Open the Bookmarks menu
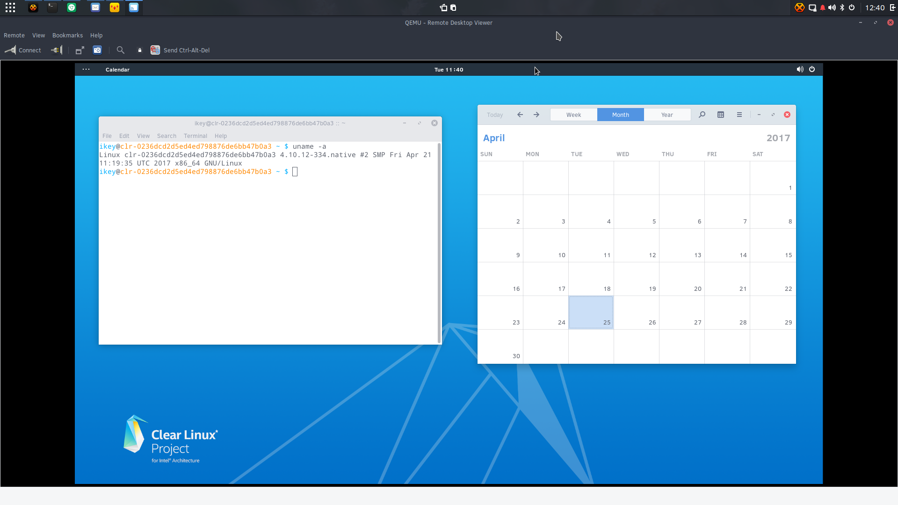 point(67,36)
